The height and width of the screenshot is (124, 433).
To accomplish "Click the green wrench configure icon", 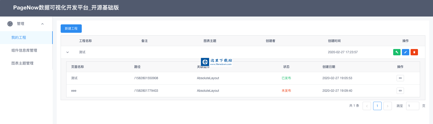I will tap(397, 52).
